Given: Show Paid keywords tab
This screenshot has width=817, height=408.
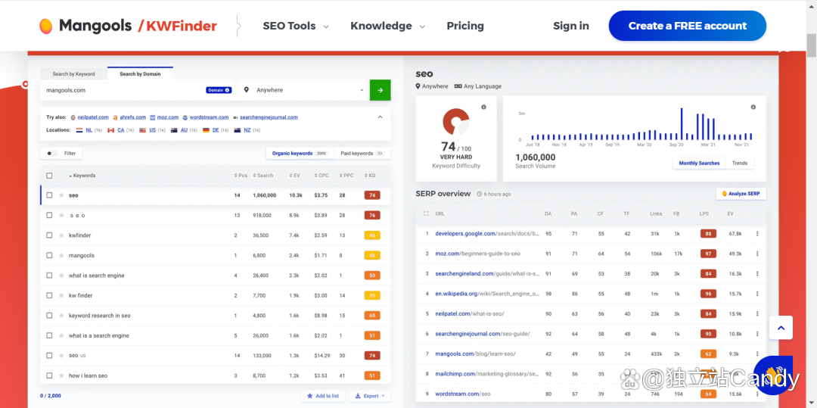Looking at the screenshot, I should click(362, 153).
